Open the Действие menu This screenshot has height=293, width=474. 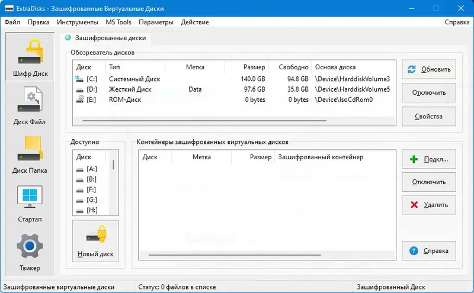[195, 22]
